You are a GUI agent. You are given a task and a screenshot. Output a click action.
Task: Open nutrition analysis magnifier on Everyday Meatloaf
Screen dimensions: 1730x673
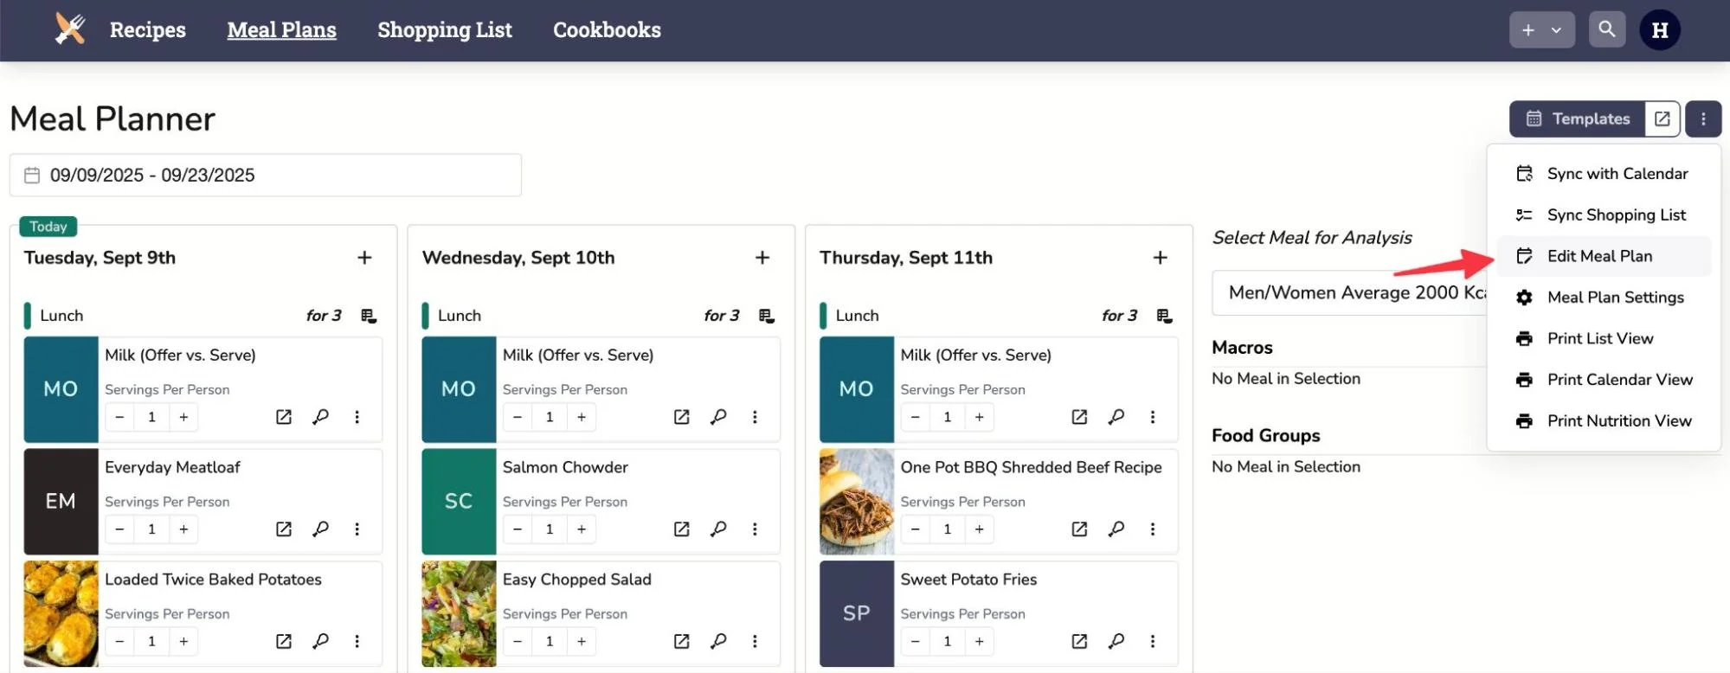320,529
